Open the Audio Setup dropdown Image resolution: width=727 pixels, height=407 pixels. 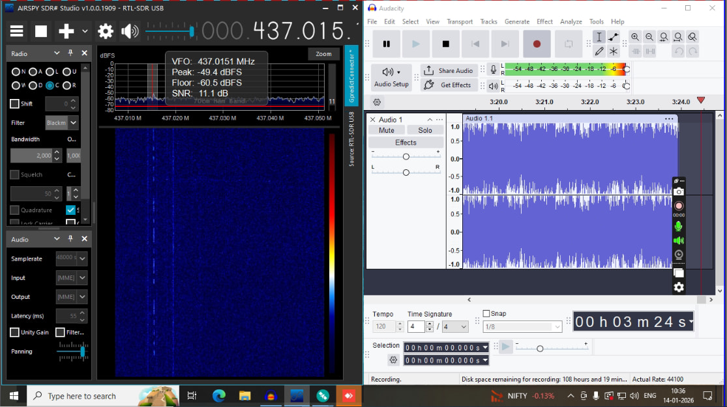(x=392, y=77)
